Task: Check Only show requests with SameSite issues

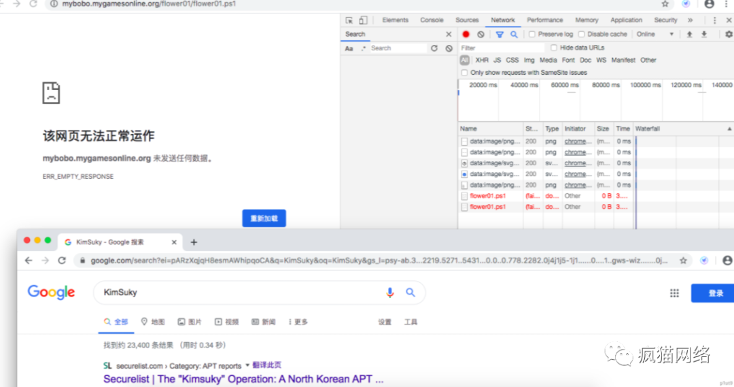Action: point(464,73)
